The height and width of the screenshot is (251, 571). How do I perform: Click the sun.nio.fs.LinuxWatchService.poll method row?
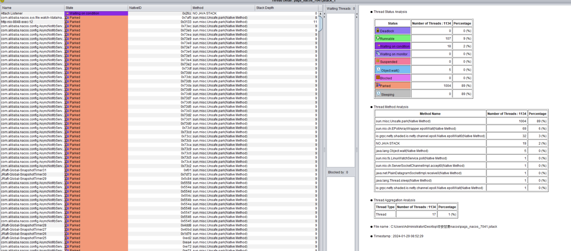tap(461, 158)
